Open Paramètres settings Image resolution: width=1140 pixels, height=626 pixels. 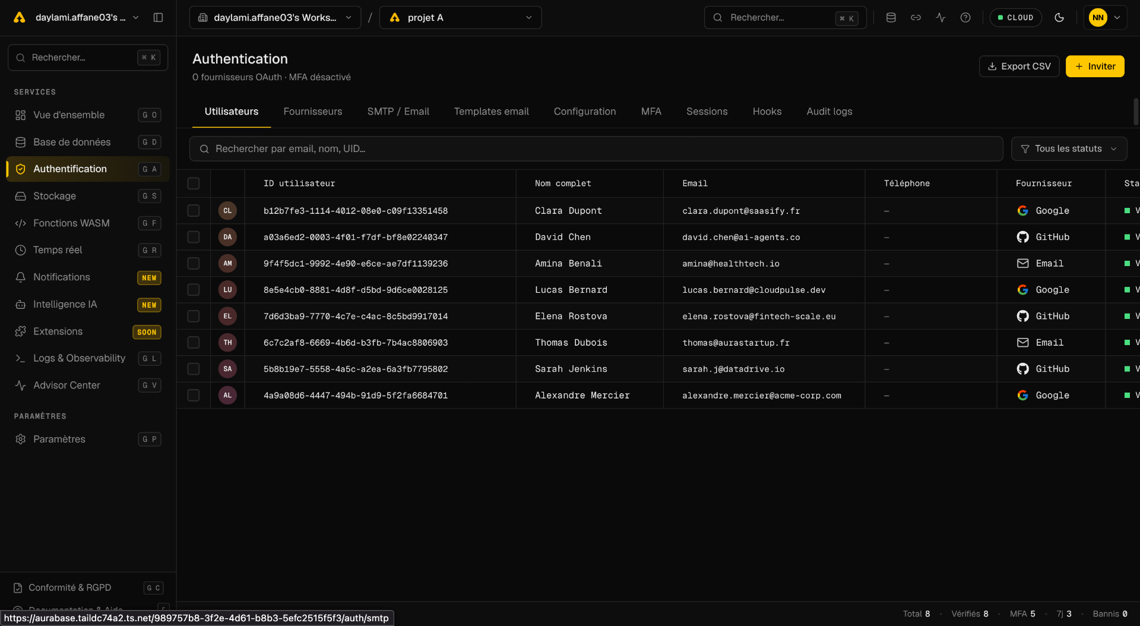[88, 439]
